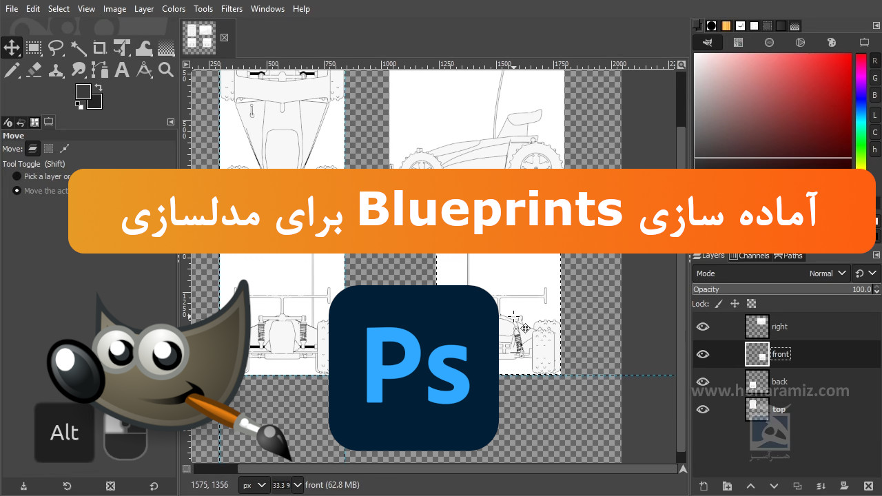Toggle visibility of the top layer
Viewport: 882px width, 496px height.
703,409
